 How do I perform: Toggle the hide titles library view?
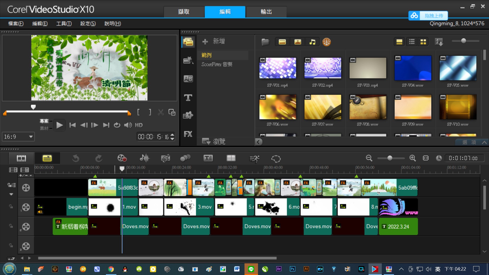click(399, 42)
